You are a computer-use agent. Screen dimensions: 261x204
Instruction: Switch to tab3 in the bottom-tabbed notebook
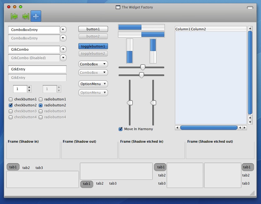(113, 183)
